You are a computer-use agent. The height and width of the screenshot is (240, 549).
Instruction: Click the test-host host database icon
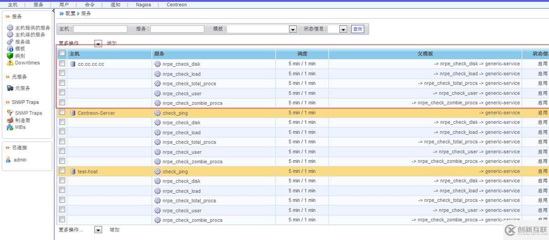73,172
